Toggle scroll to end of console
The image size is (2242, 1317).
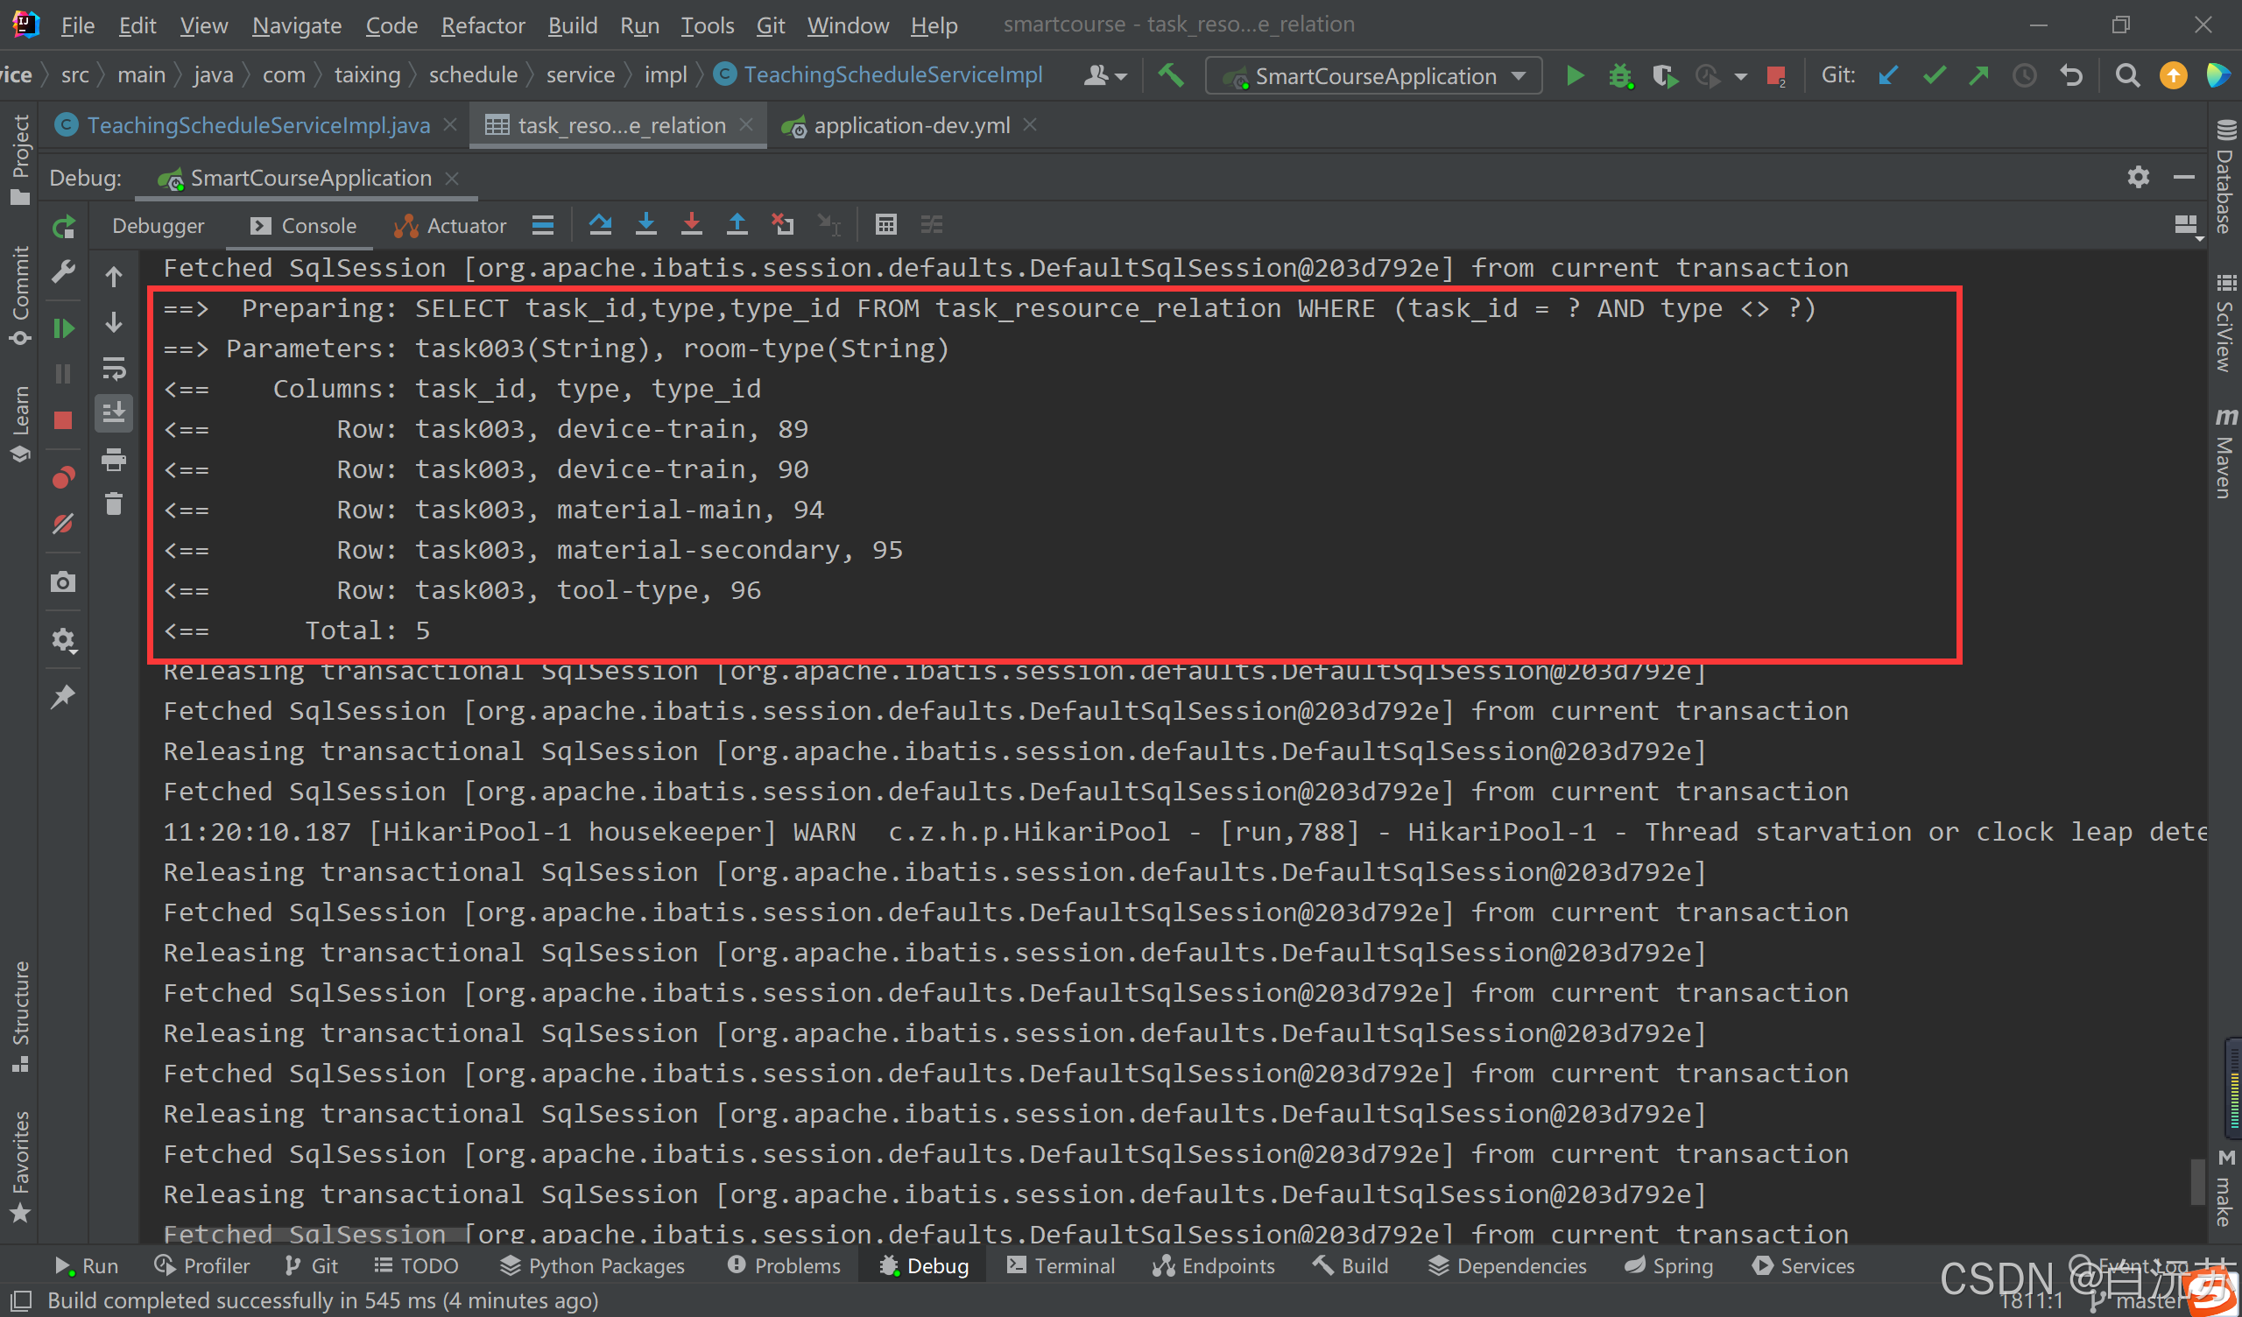pos(114,413)
